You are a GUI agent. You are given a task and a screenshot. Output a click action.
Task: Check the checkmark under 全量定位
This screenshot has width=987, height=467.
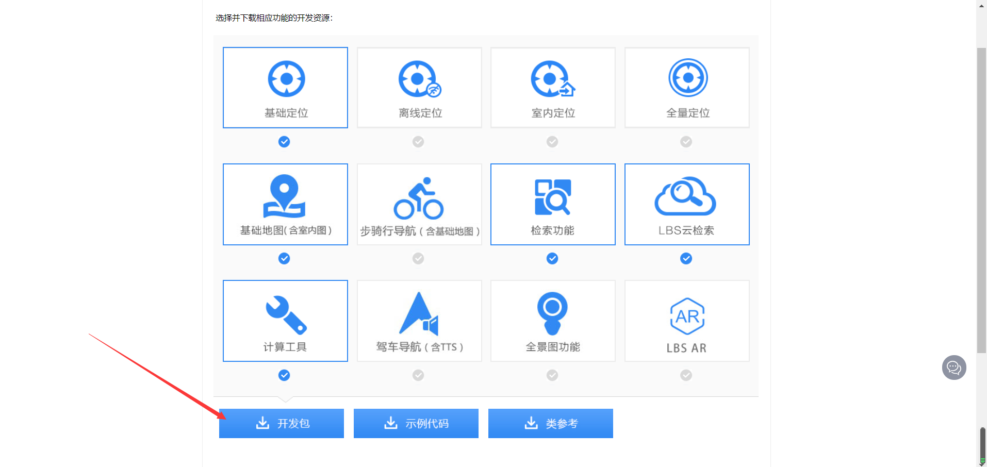click(686, 142)
